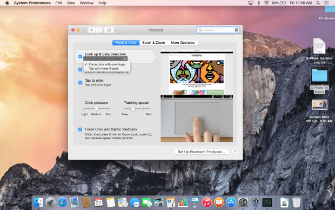Open Contacts book icon in dock
This screenshot has width=335, height=210.
pos(86,202)
